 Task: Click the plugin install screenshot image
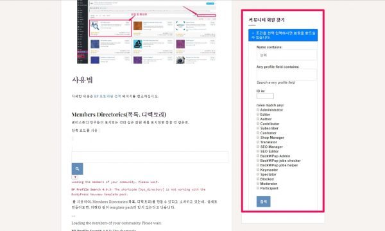click(146, 32)
